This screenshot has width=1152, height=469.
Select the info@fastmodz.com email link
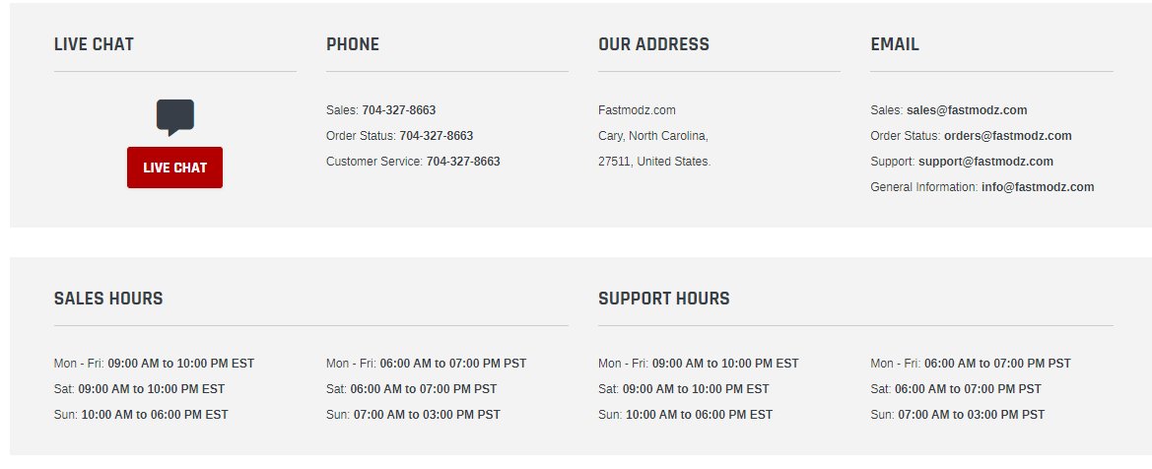point(1038,187)
